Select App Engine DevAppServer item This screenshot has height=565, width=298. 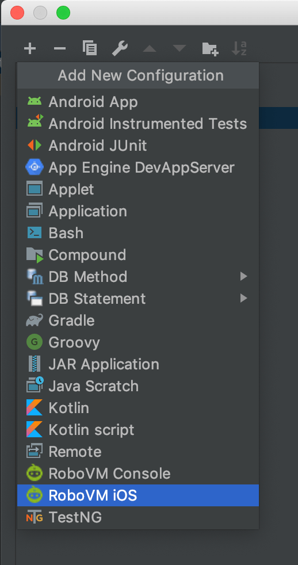click(x=138, y=167)
